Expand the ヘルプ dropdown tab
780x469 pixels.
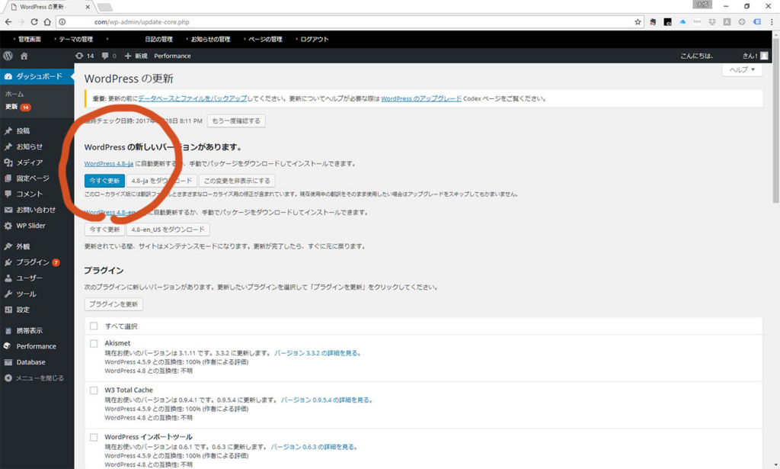pos(742,69)
